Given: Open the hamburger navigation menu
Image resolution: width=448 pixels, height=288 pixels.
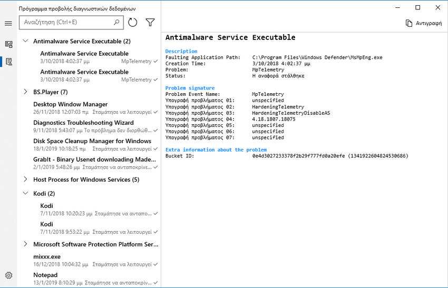Looking at the screenshot, I should pyautogui.click(x=8, y=23).
